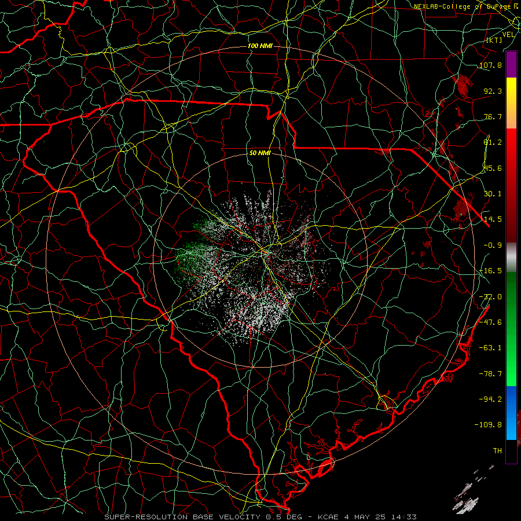This screenshot has height=521, width=521.
Task: Click the -32.0 velocity scale value
Action: point(490,297)
